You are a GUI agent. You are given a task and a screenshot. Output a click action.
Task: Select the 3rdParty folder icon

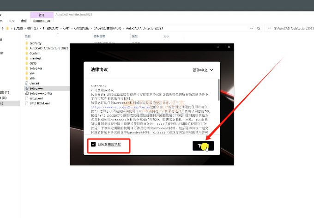26,43
